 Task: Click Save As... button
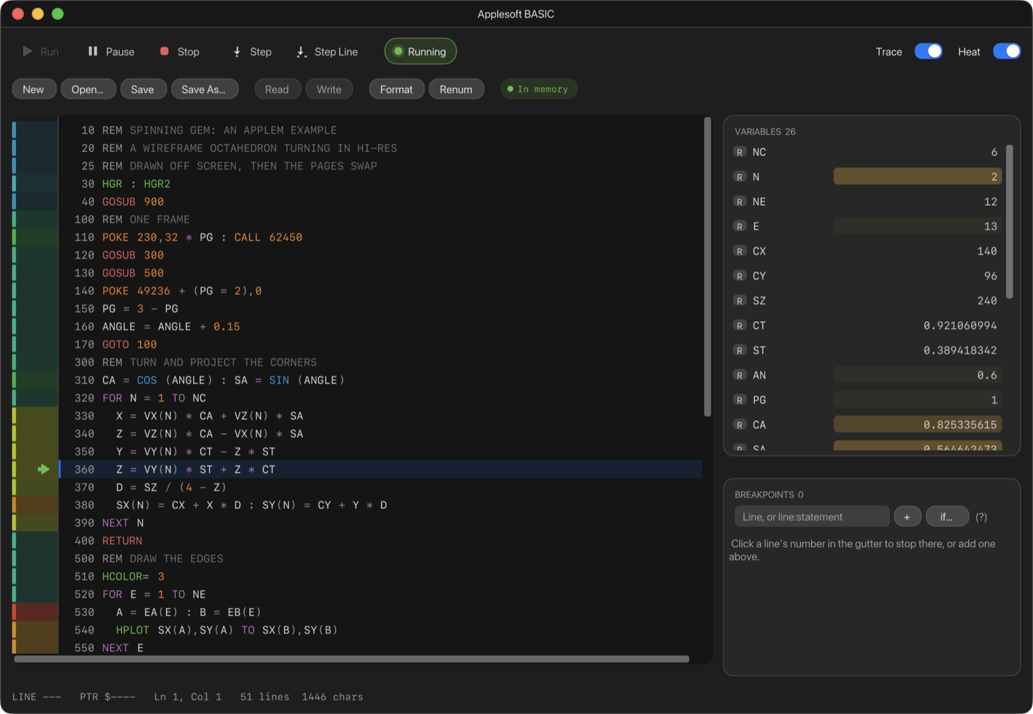click(x=204, y=89)
